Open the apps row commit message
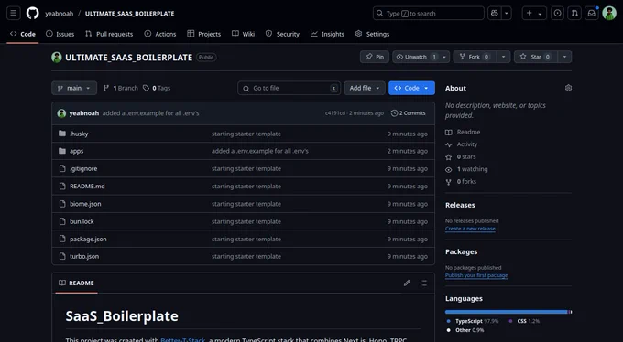The image size is (623, 342). (260, 151)
